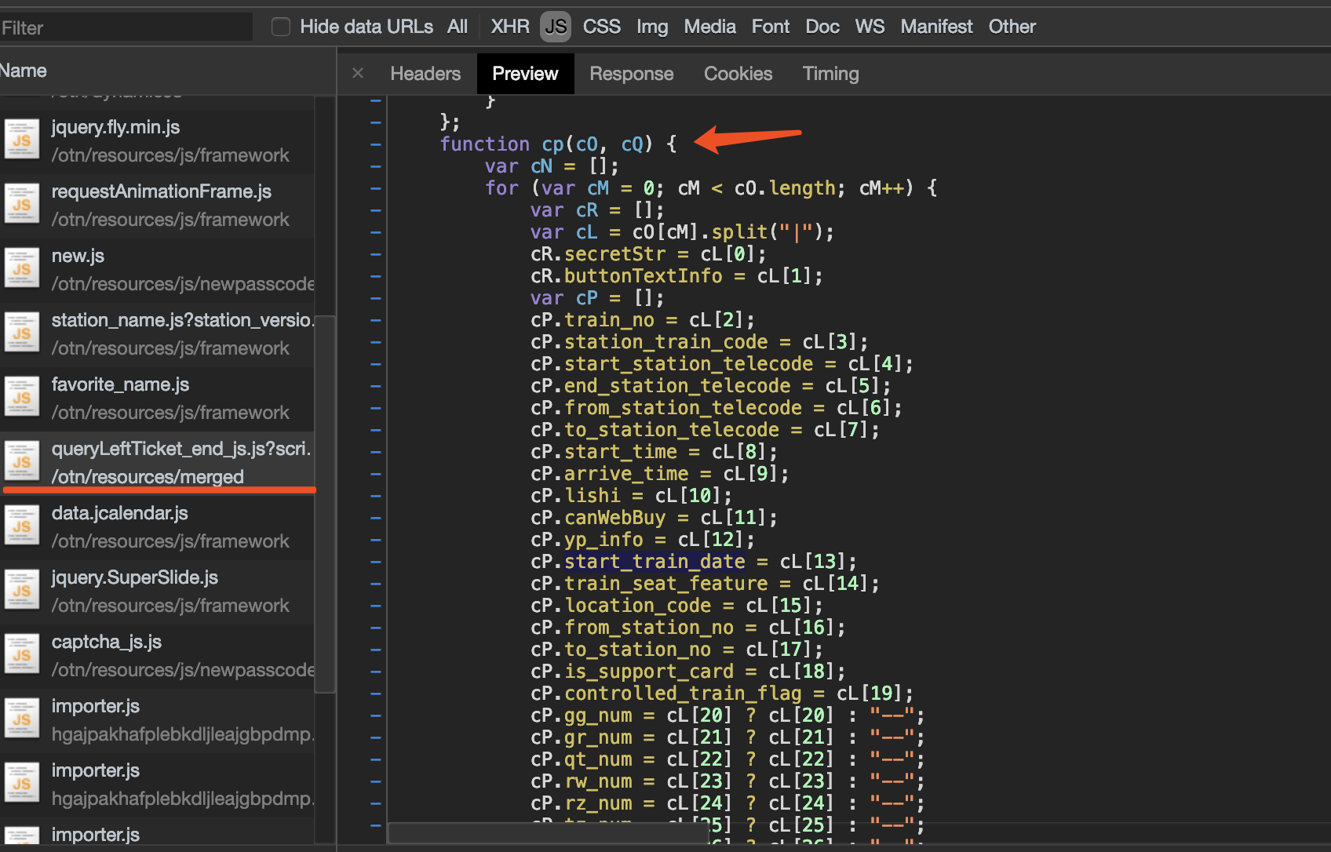Select the Preview tab

[525, 74]
